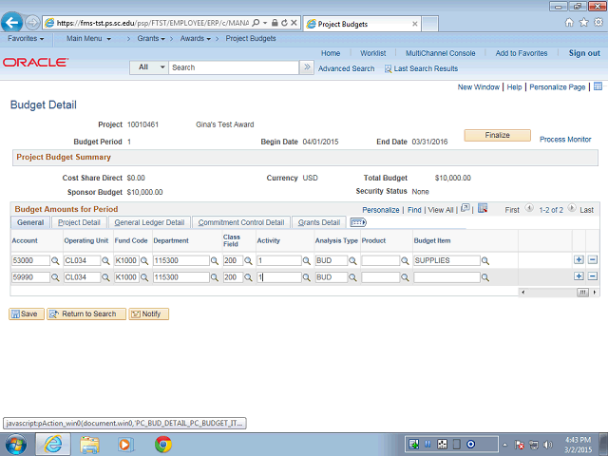
Task: Refresh the page in address bar
Action: 284,23
